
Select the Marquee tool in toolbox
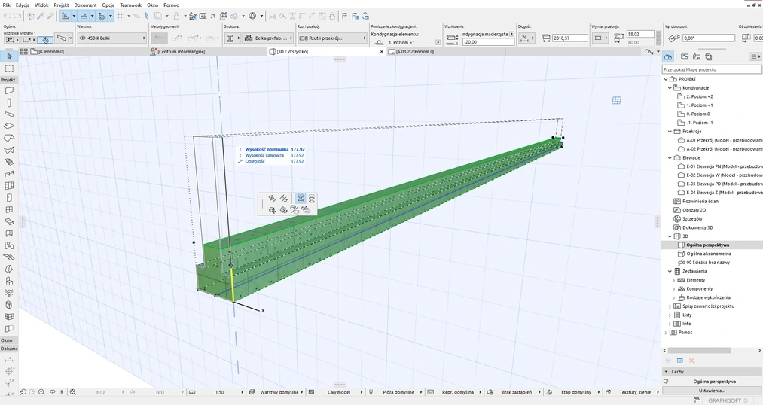9,69
